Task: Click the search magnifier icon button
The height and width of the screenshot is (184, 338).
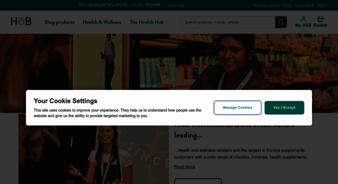Action: tap(281, 22)
